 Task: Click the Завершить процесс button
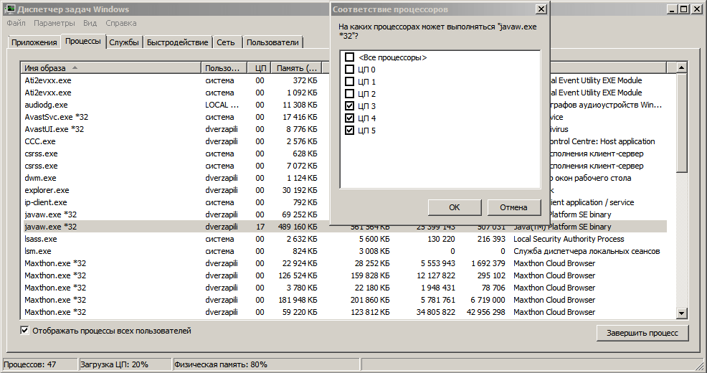642,334
